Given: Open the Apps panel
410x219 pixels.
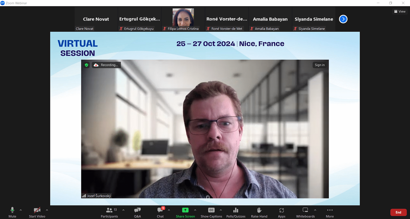Looking at the screenshot, I should tap(282, 212).
